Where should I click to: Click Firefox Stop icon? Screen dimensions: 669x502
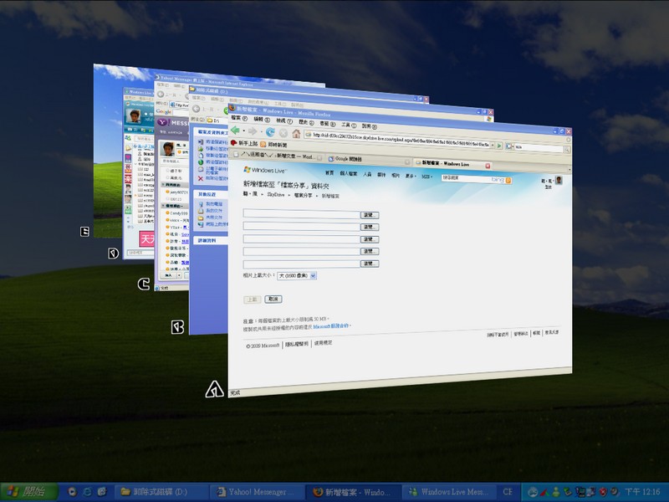tap(283, 133)
